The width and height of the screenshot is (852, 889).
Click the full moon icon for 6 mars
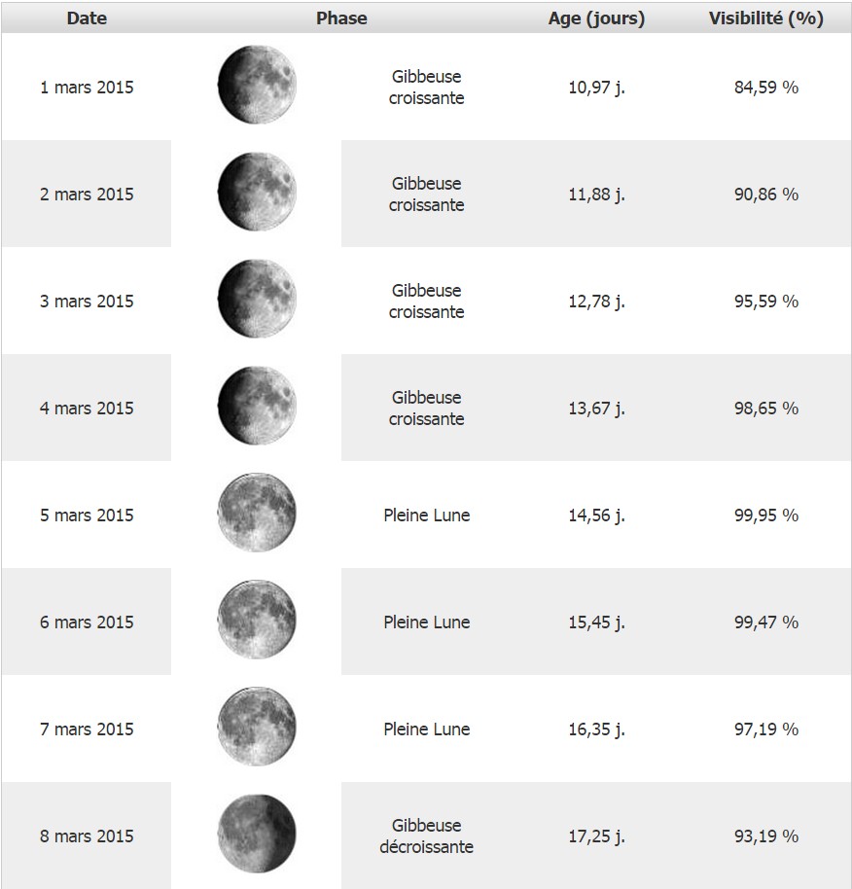pyautogui.click(x=257, y=622)
